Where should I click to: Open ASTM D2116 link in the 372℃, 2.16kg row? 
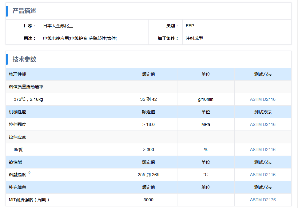tap(263, 99)
